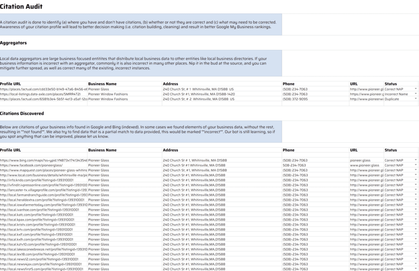419x271 pixels.
Task: Select the phone cell reading 508-234-7063
Action: click(x=294, y=165)
